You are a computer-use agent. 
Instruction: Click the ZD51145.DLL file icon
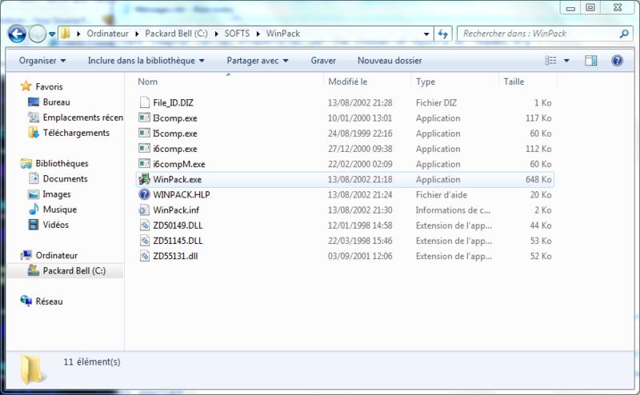(145, 241)
